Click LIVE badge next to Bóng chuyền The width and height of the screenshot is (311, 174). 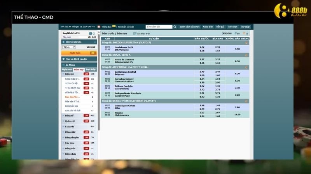(86, 138)
